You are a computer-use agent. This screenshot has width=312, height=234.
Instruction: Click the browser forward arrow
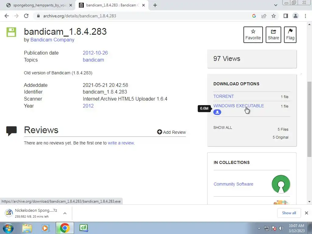[16, 16]
